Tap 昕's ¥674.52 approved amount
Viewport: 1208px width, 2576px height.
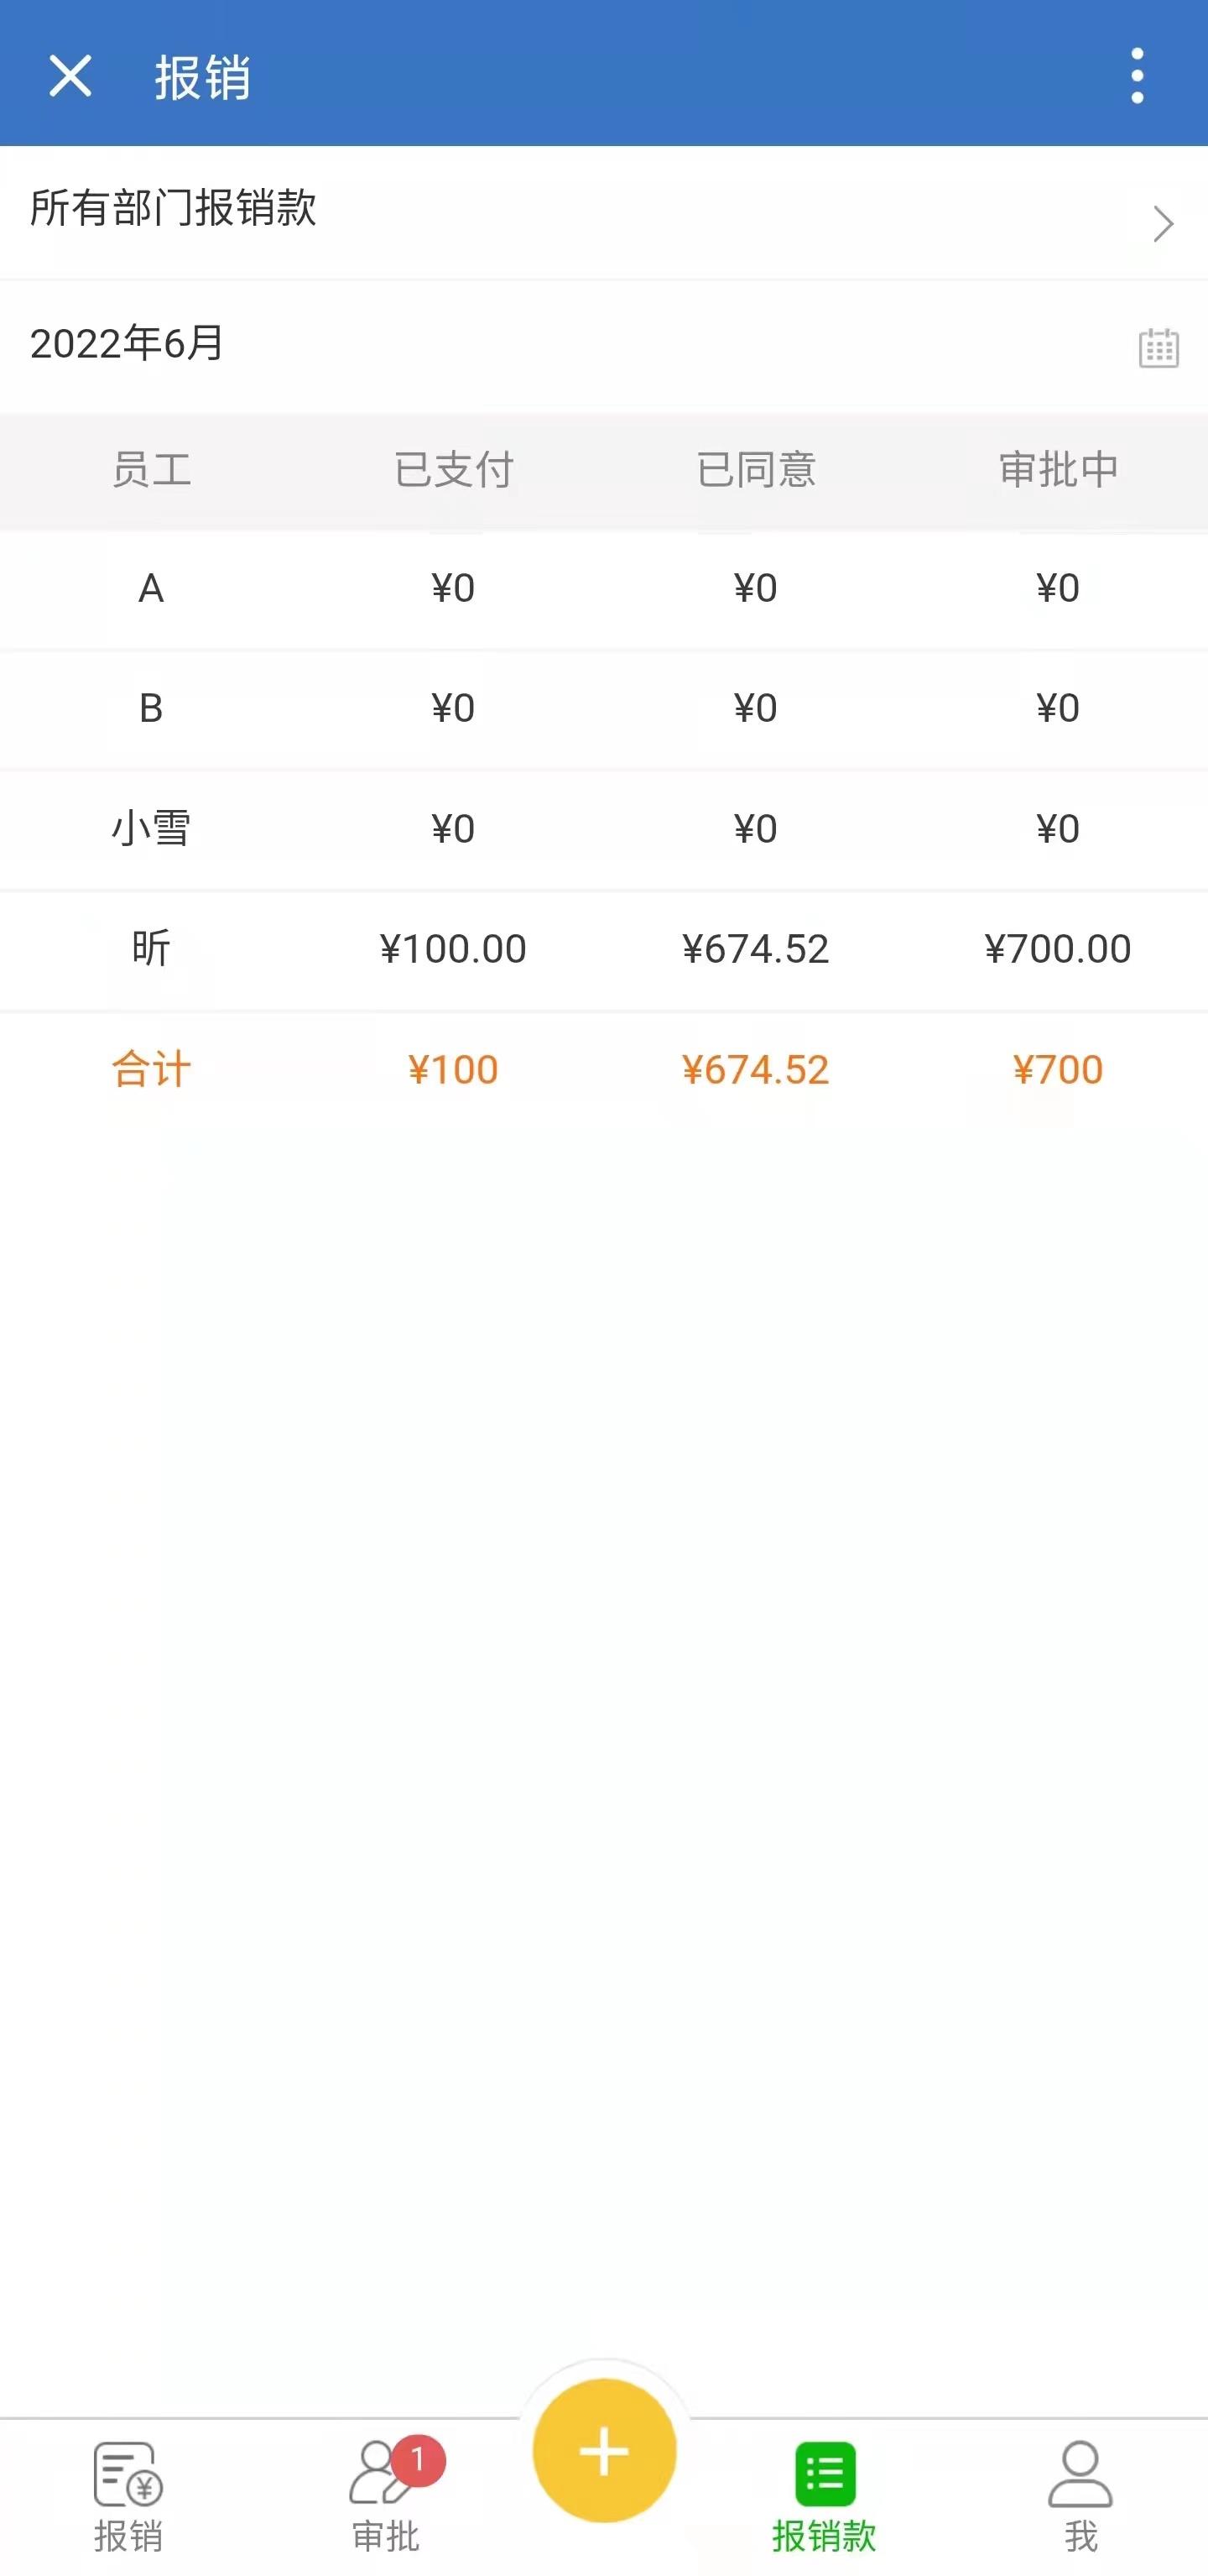click(755, 949)
